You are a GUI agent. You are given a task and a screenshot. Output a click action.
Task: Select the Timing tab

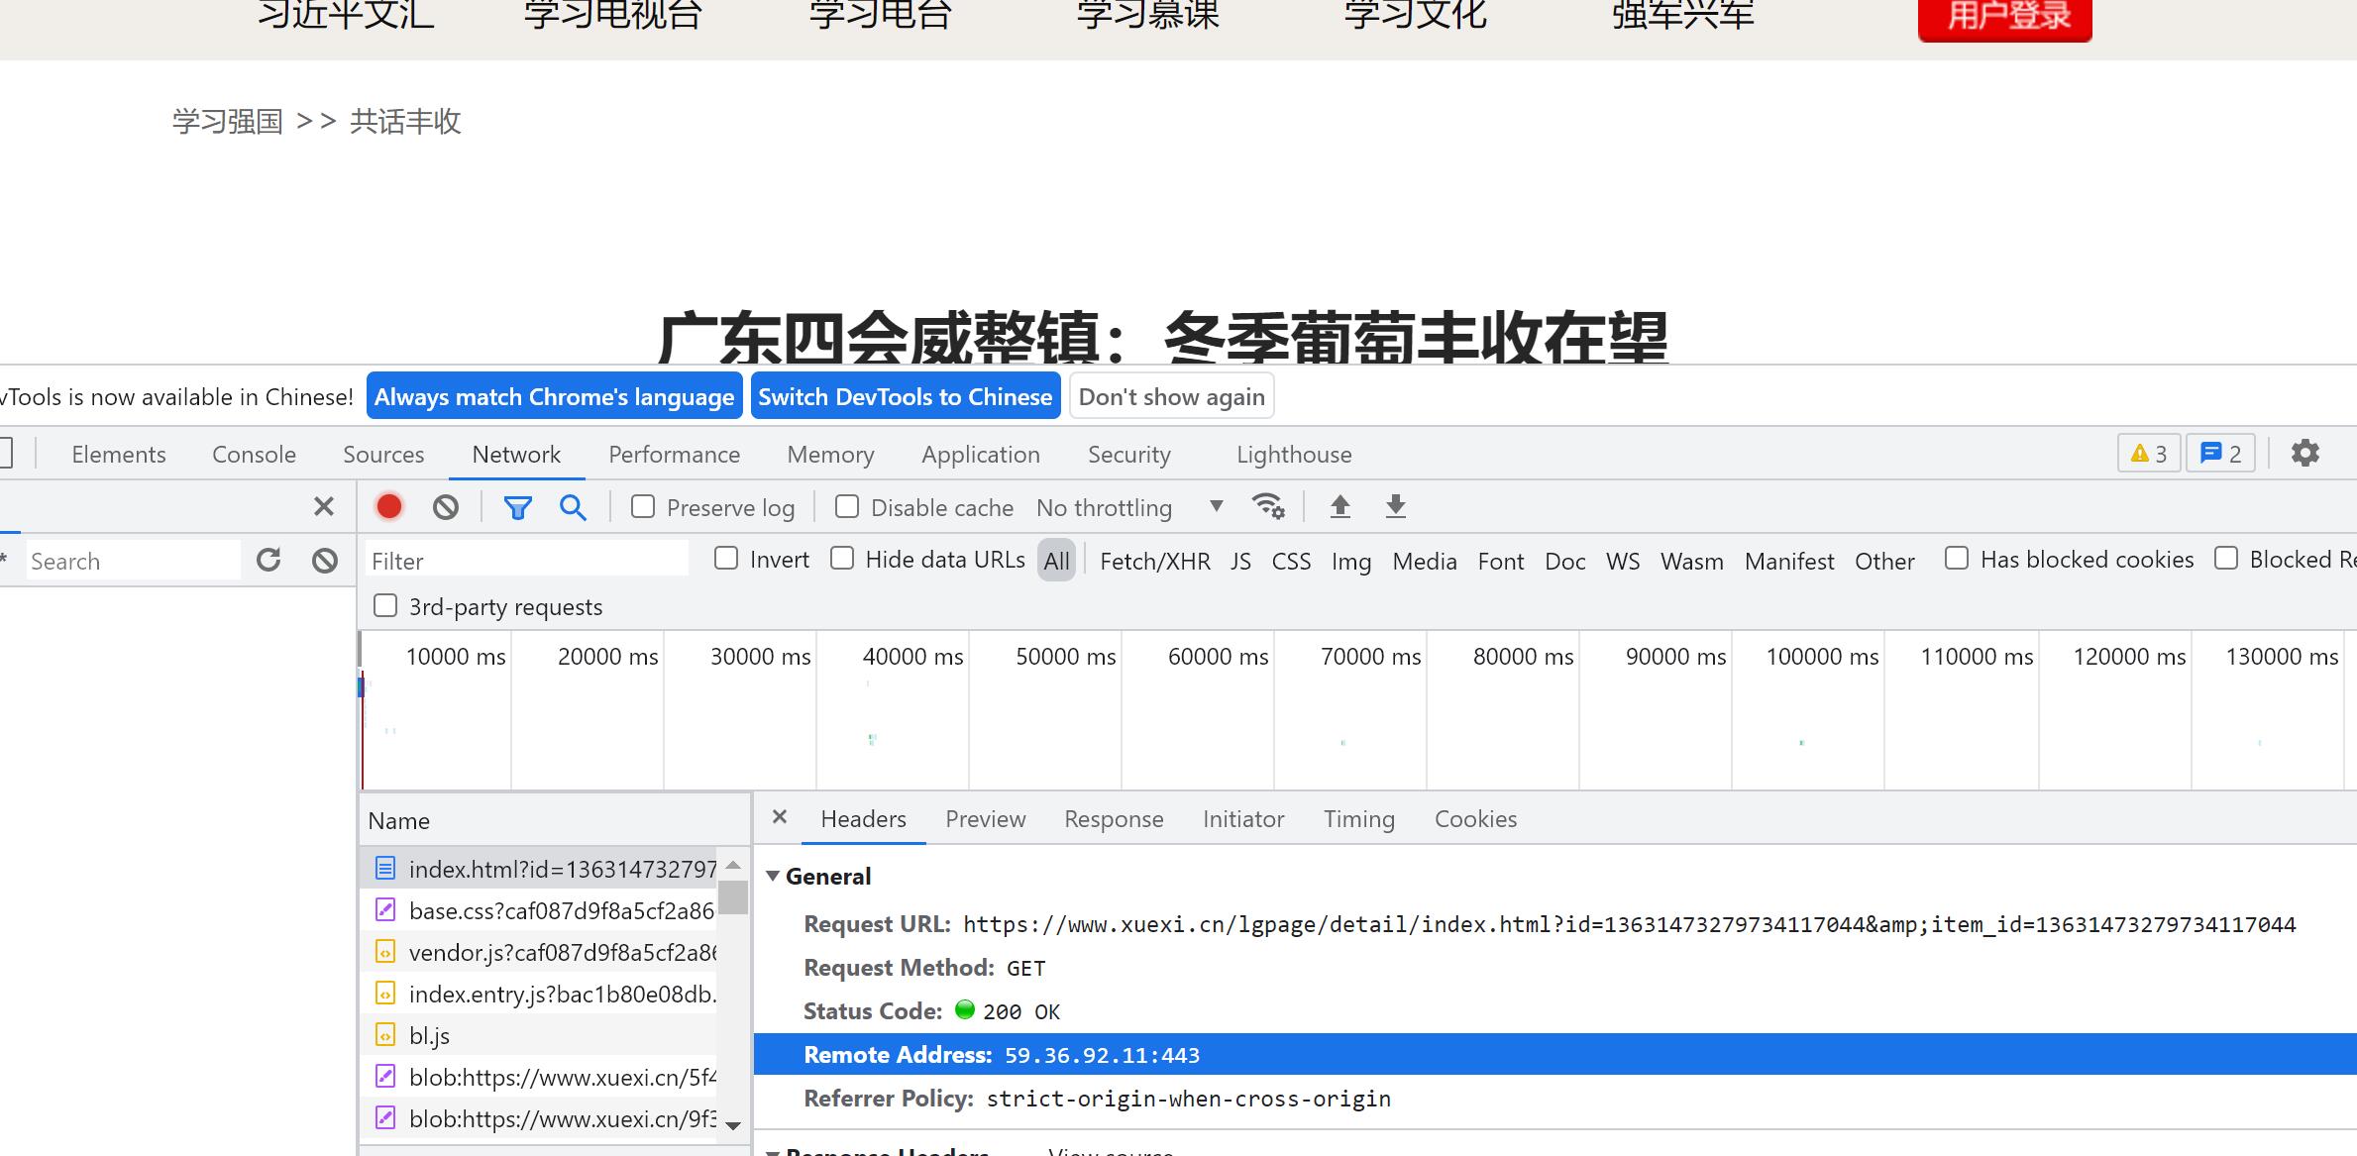click(1356, 818)
